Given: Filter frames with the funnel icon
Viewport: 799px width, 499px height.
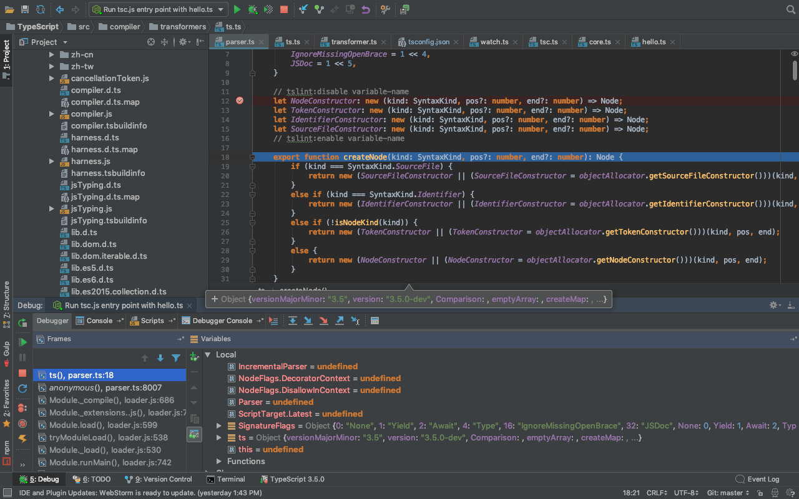Looking at the screenshot, I should click(x=176, y=357).
